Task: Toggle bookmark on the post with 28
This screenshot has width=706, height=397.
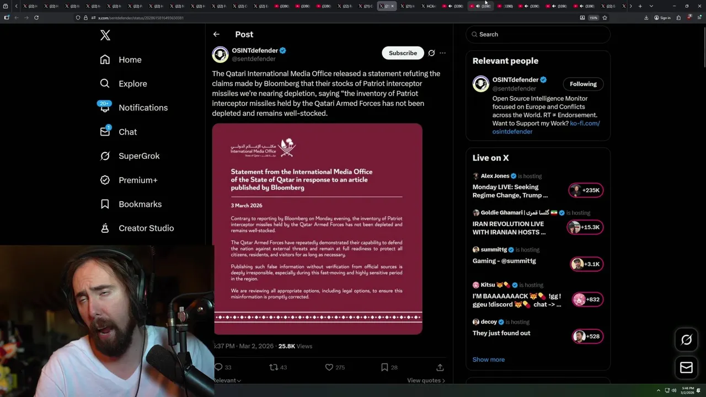Action: pyautogui.click(x=384, y=367)
